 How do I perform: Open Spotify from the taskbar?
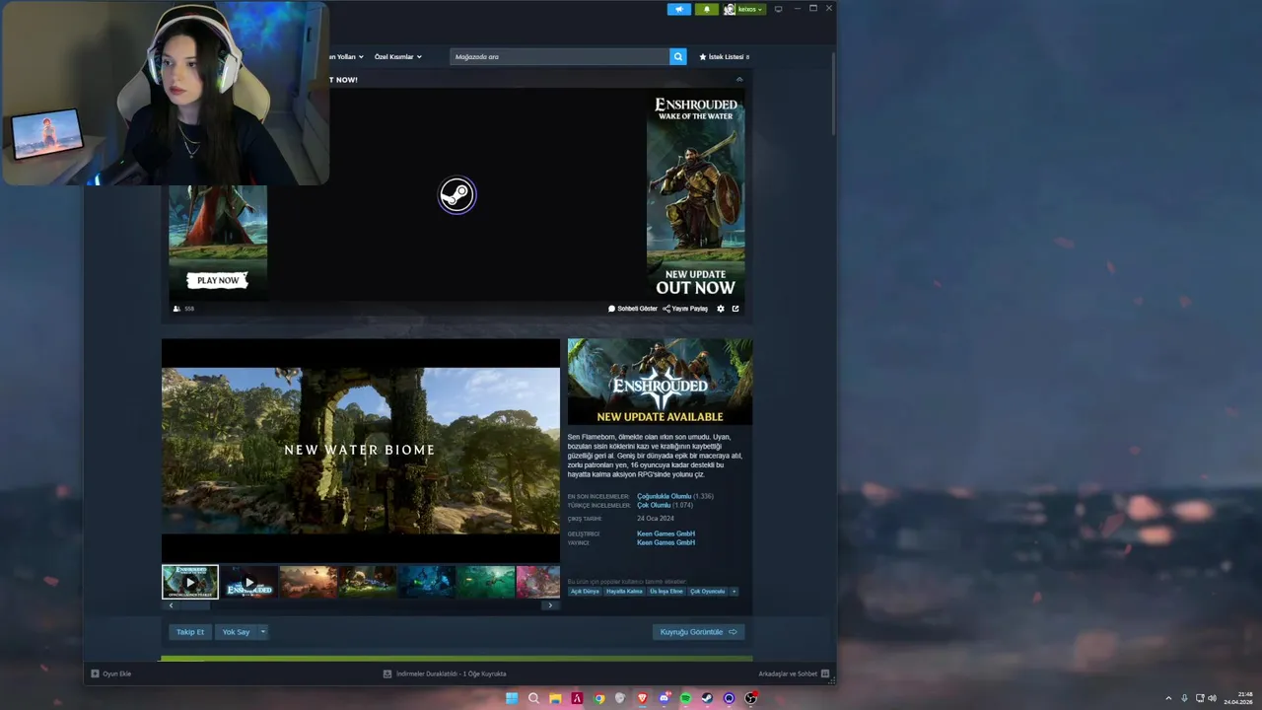685,698
